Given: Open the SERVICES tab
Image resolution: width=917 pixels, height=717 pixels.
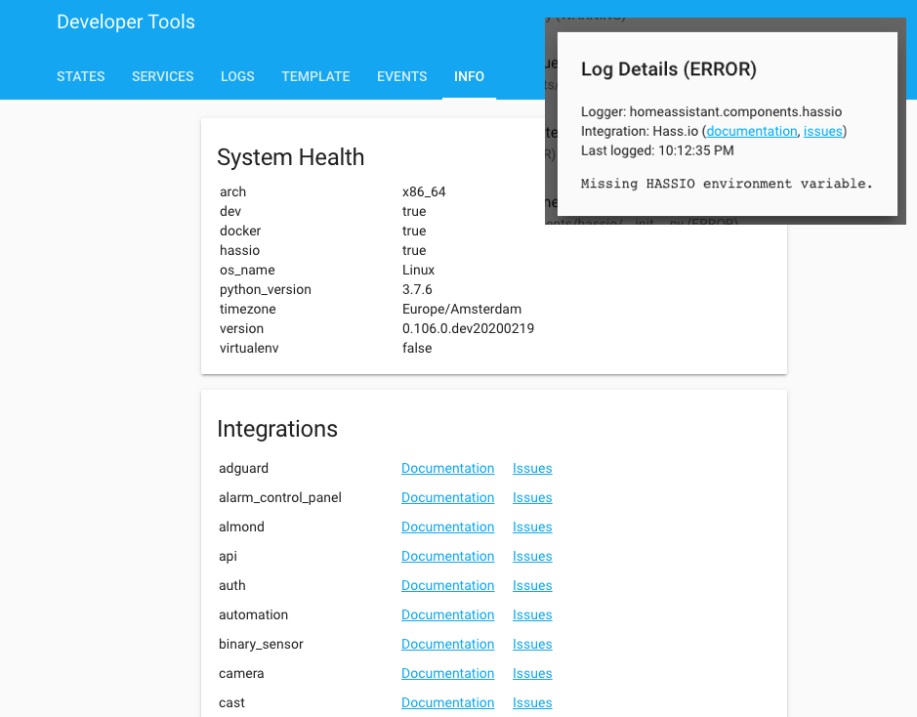Looking at the screenshot, I should pyautogui.click(x=162, y=76).
